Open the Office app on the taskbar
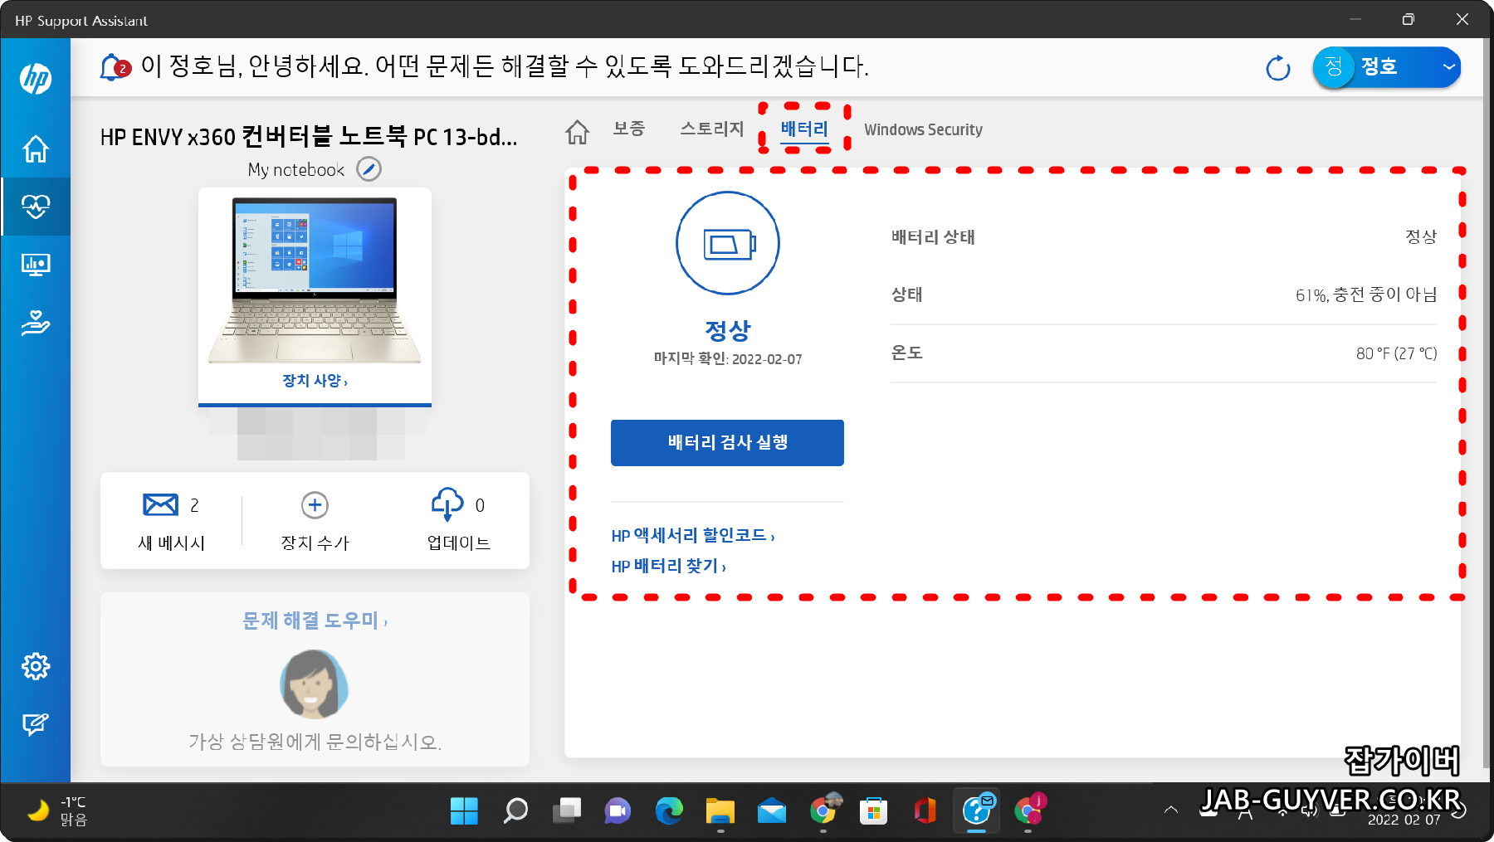 coord(925,810)
